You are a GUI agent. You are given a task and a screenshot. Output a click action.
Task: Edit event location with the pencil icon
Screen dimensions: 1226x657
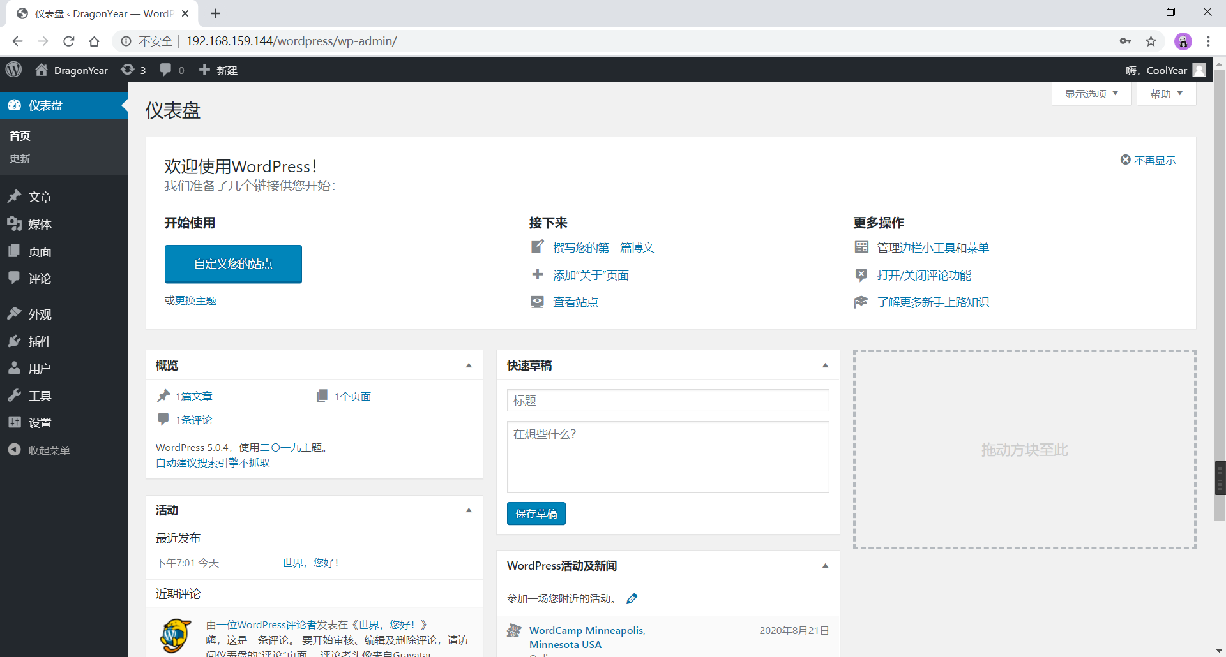click(x=632, y=598)
